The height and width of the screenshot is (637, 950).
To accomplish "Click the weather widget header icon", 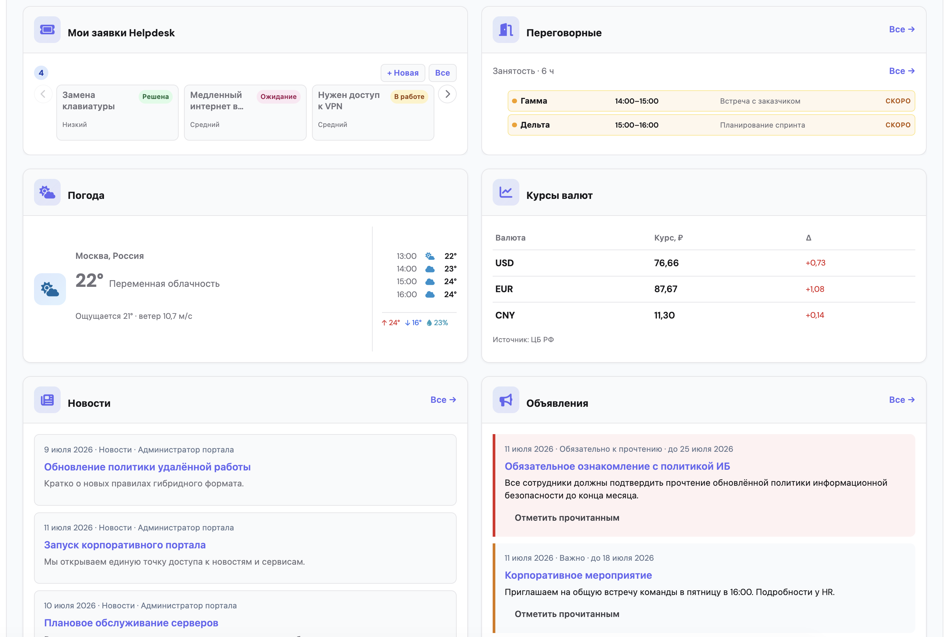I will 47,192.
